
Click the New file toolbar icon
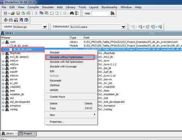pos(5,13)
